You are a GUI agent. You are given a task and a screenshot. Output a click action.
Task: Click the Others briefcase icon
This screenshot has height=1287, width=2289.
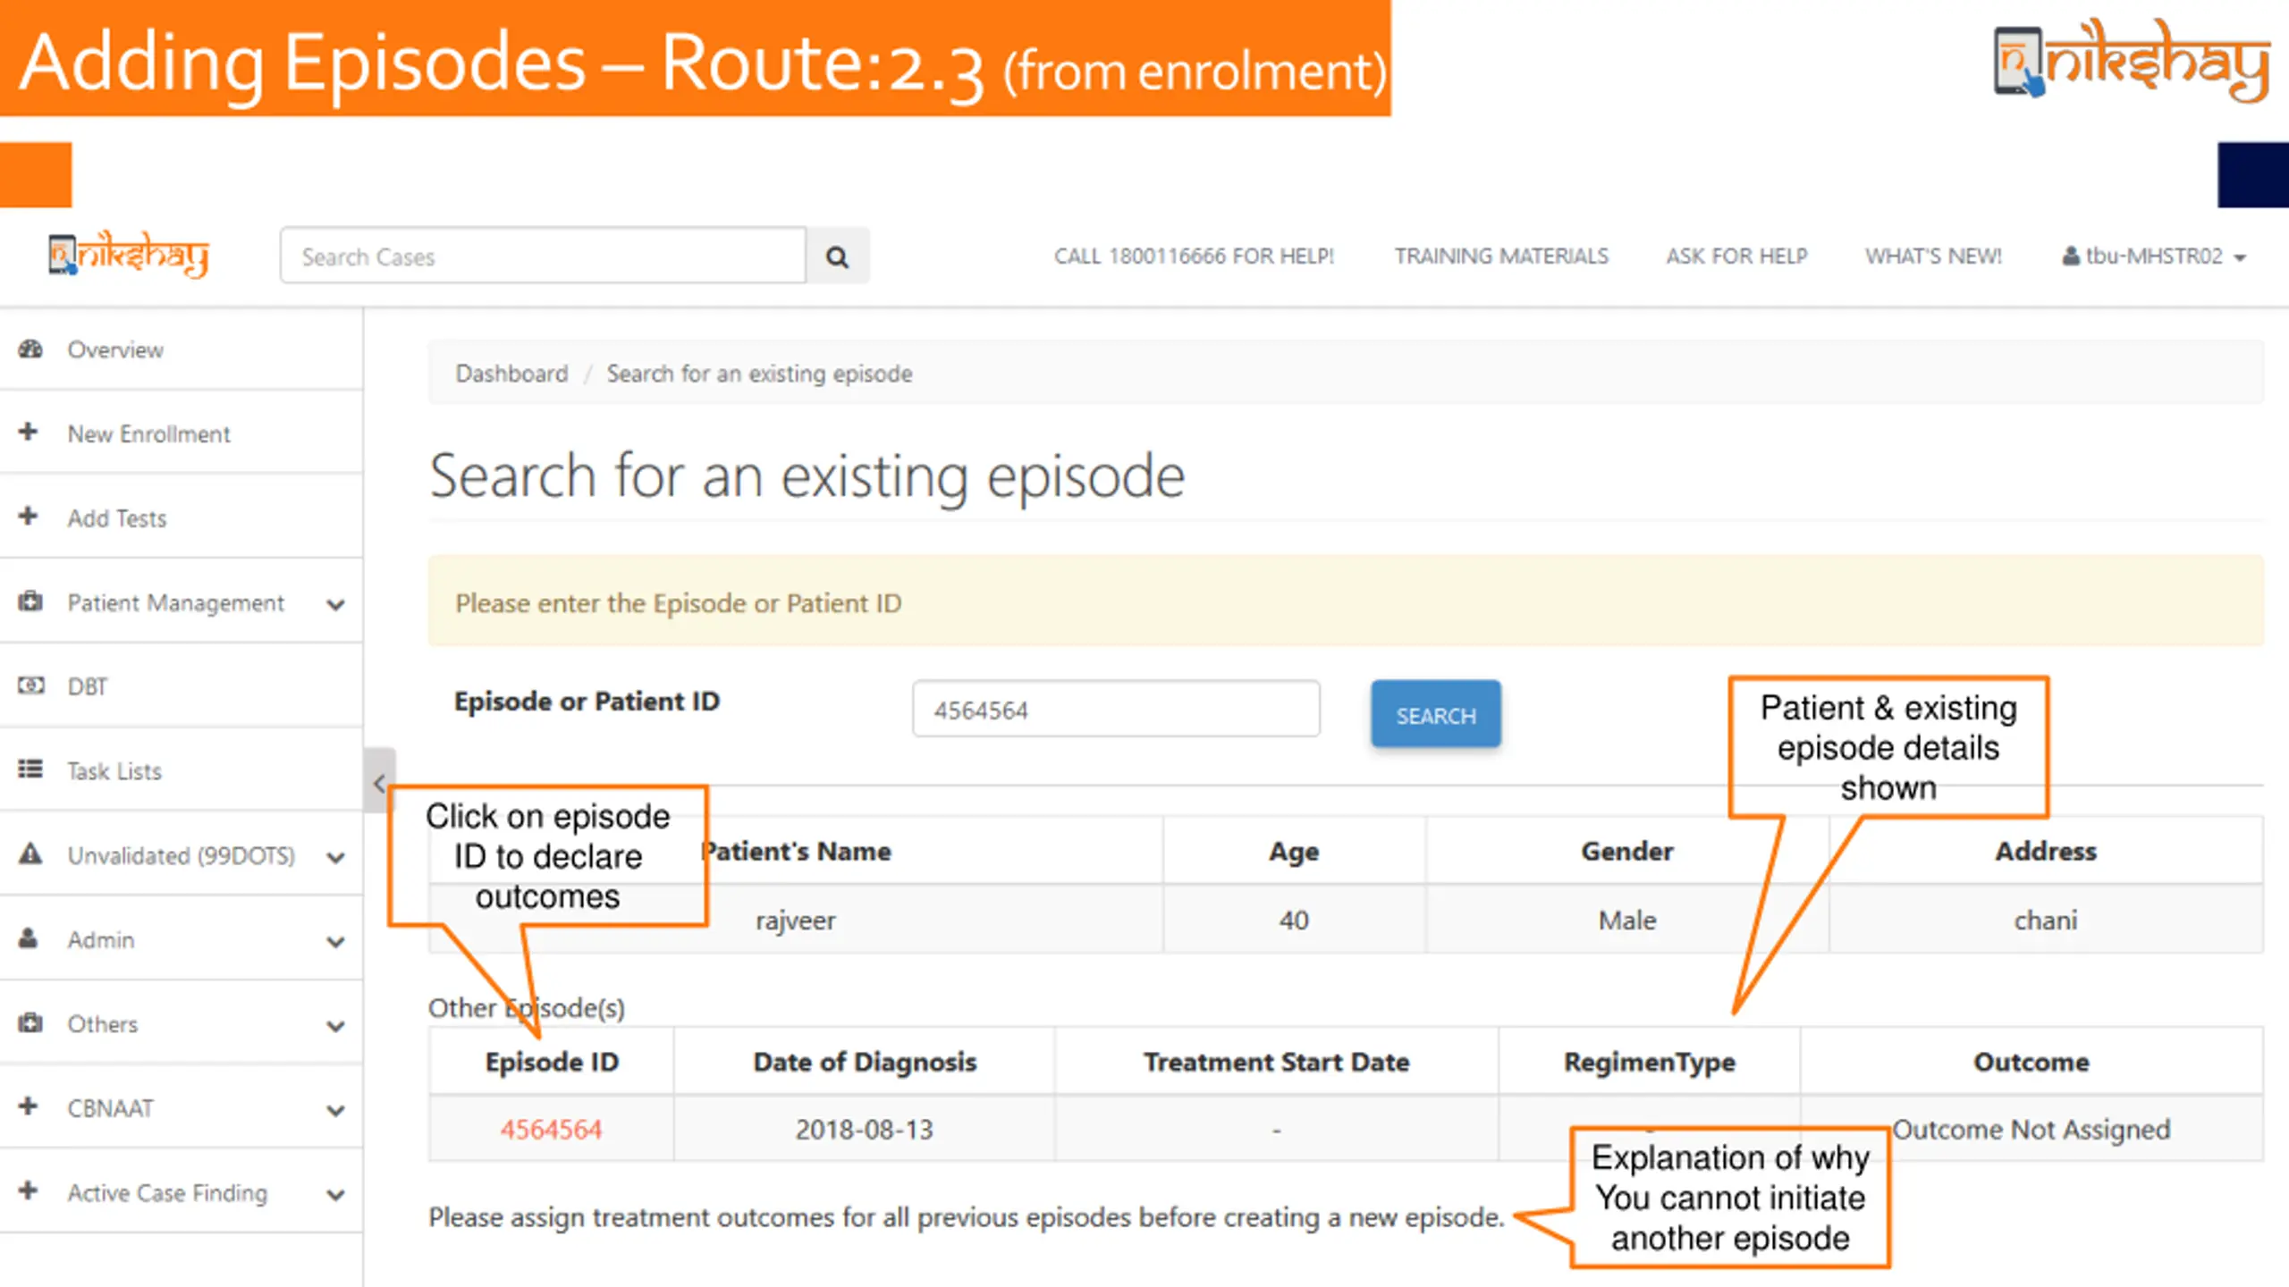pos(30,1022)
